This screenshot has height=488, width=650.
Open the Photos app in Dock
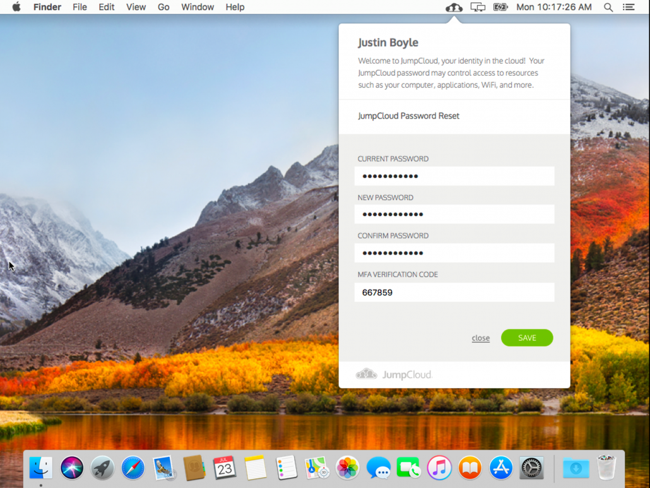pyautogui.click(x=347, y=468)
